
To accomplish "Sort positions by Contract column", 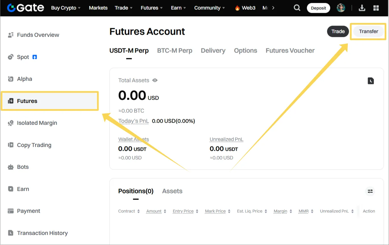I will [x=129, y=211].
